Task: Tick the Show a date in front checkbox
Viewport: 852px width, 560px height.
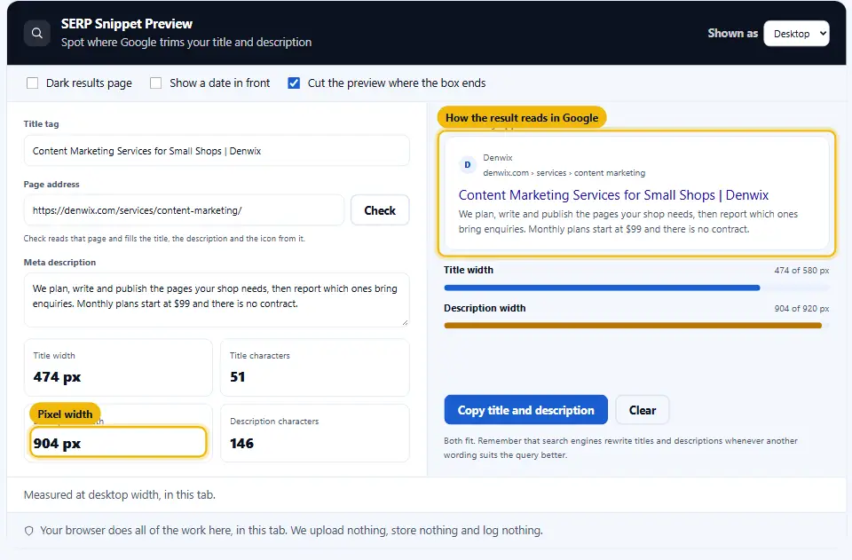Action: [156, 83]
